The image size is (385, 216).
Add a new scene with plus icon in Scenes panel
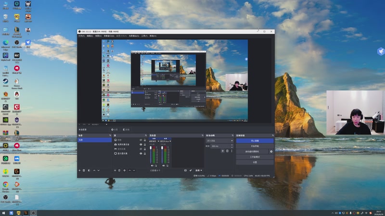pyautogui.click(x=79, y=170)
